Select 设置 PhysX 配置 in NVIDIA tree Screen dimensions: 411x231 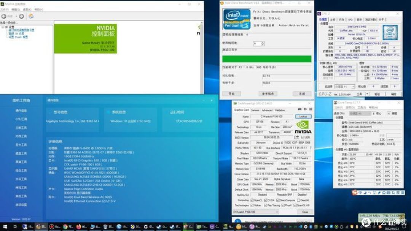click(18, 37)
